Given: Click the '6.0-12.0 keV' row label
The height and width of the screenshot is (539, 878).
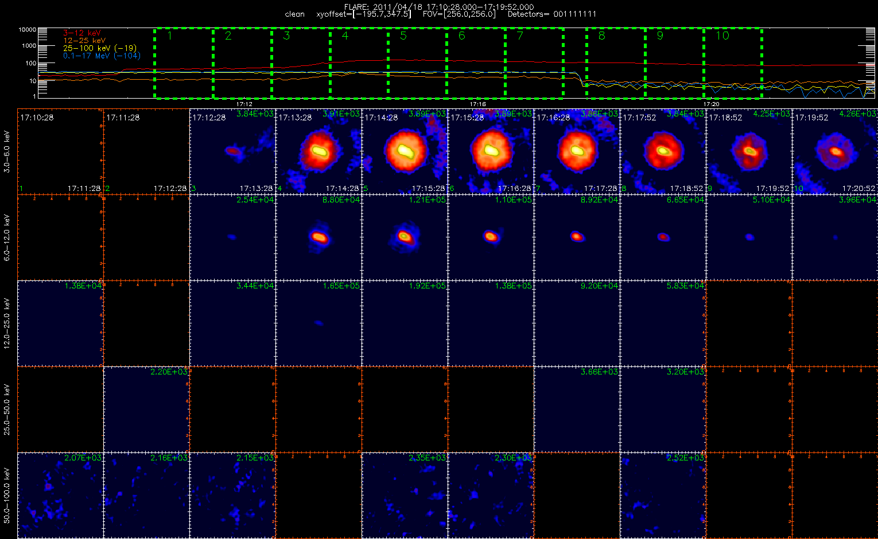Looking at the screenshot, I should click(7, 237).
